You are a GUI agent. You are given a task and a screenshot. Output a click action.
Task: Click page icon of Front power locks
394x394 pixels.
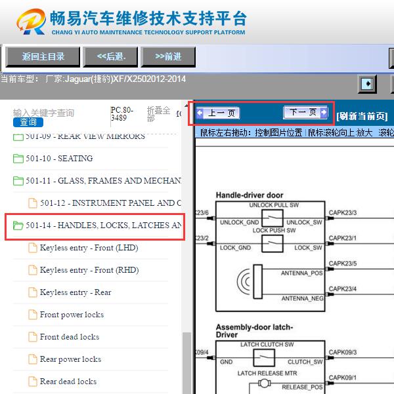pos(33,315)
